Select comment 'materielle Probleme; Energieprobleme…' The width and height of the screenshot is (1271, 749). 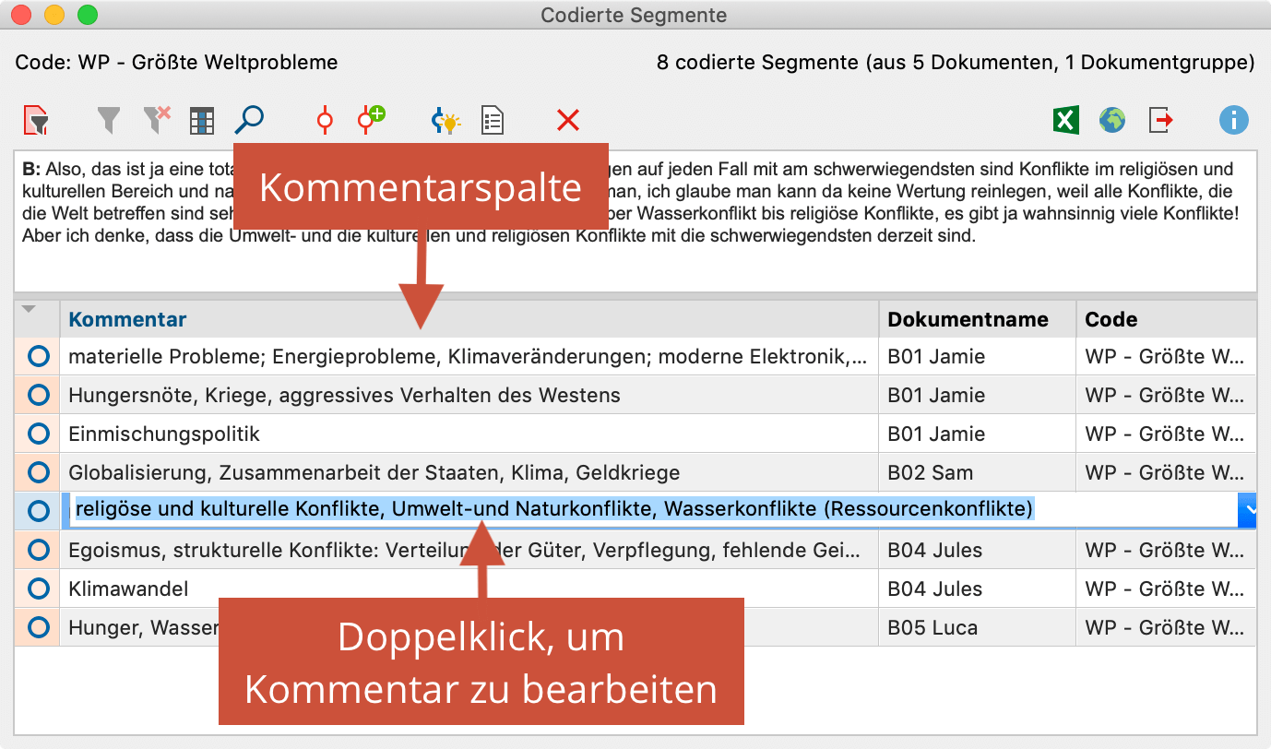468,356
